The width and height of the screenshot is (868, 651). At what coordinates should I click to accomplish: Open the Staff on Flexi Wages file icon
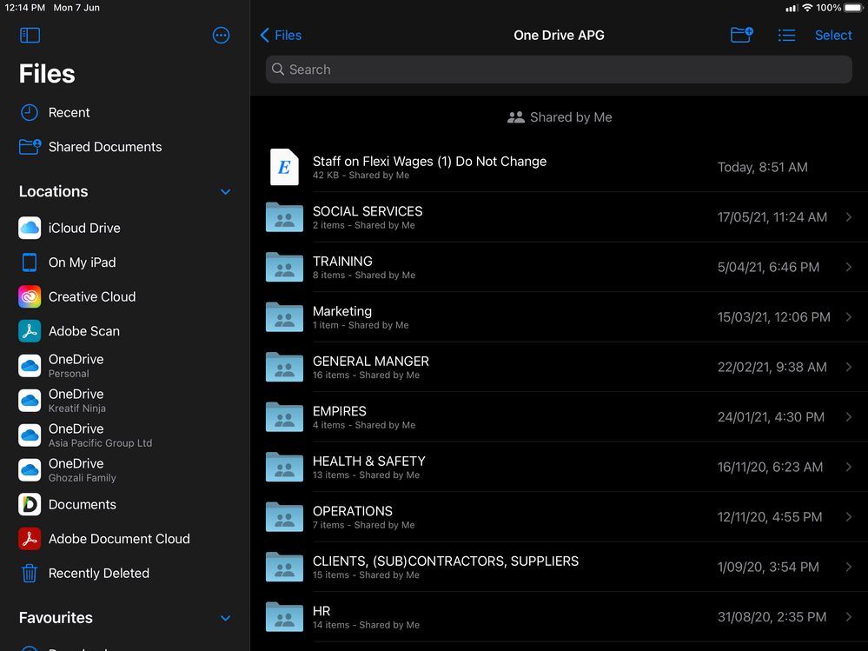click(x=284, y=167)
